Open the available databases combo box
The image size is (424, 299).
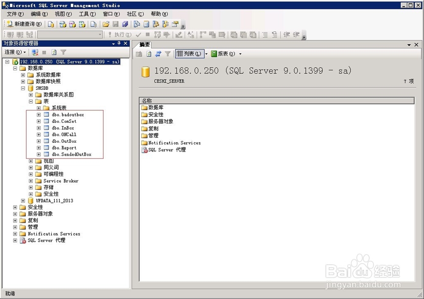[70, 35]
